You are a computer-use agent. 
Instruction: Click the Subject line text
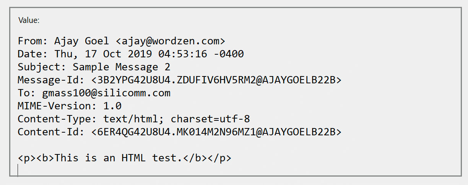tap(94, 67)
